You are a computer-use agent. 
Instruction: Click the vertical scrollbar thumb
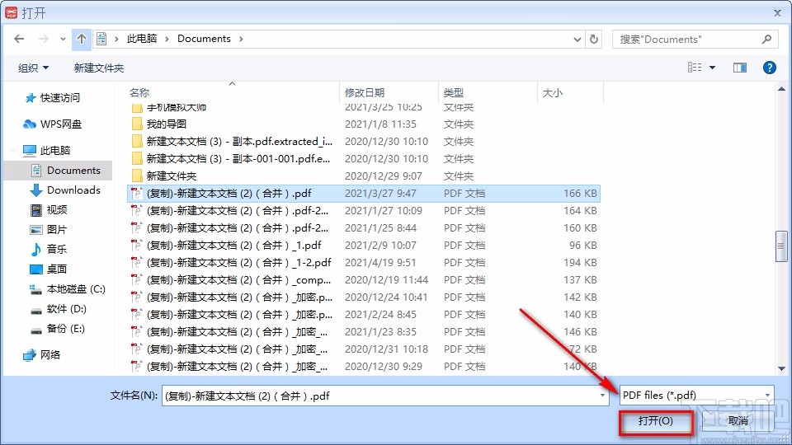tap(781, 246)
